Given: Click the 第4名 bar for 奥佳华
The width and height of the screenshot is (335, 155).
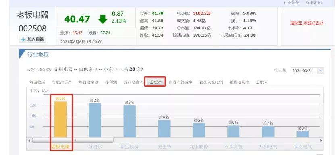Looking at the screenshot, I should click(x=164, y=128).
